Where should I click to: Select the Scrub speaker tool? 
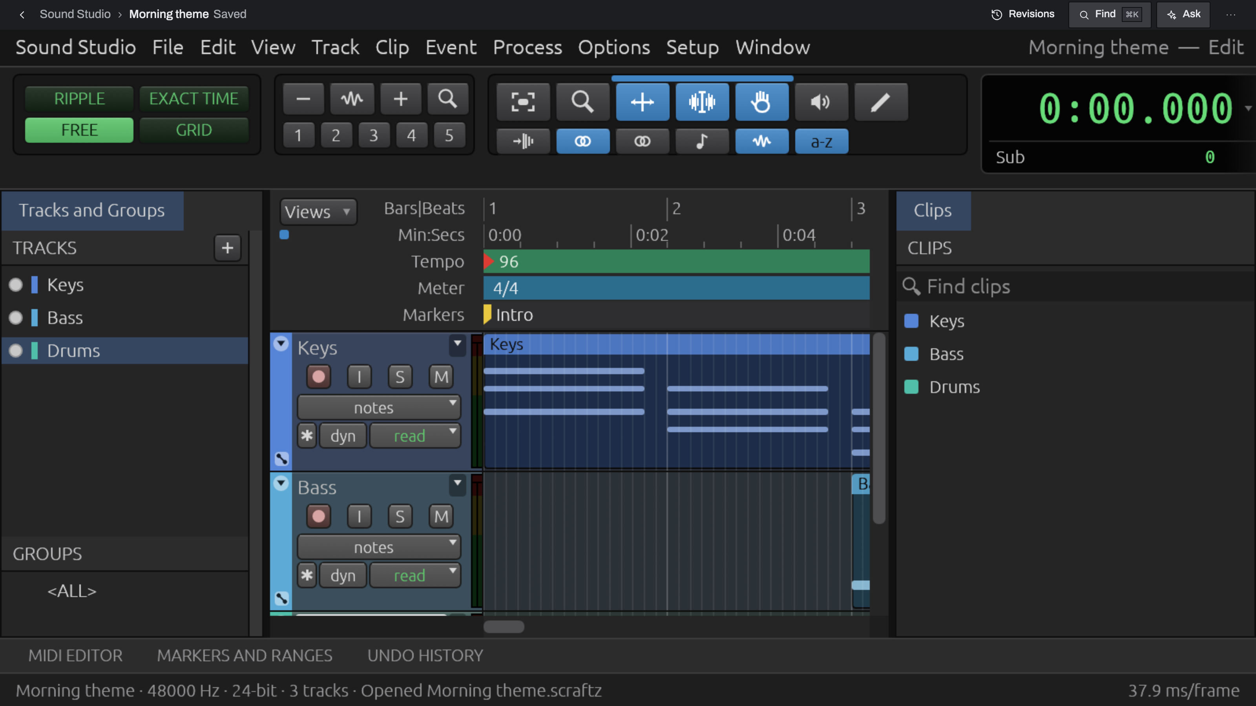pos(821,102)
